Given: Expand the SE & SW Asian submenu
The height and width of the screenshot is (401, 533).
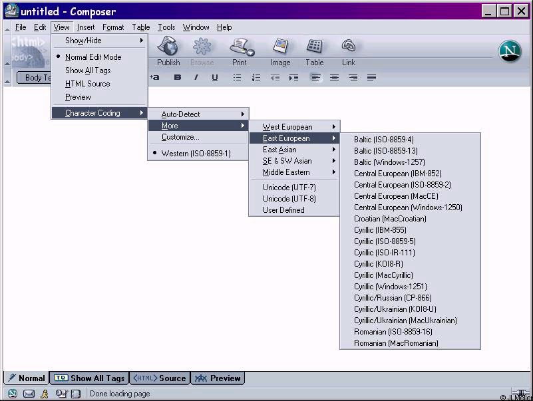Looking at the screenshot, I should click(294, 161).
